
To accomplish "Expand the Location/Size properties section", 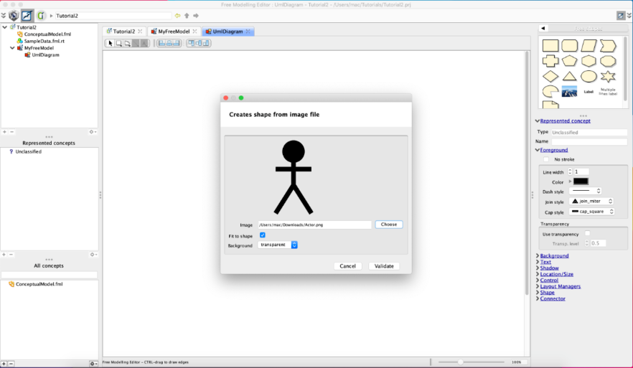I will [538, 274].
